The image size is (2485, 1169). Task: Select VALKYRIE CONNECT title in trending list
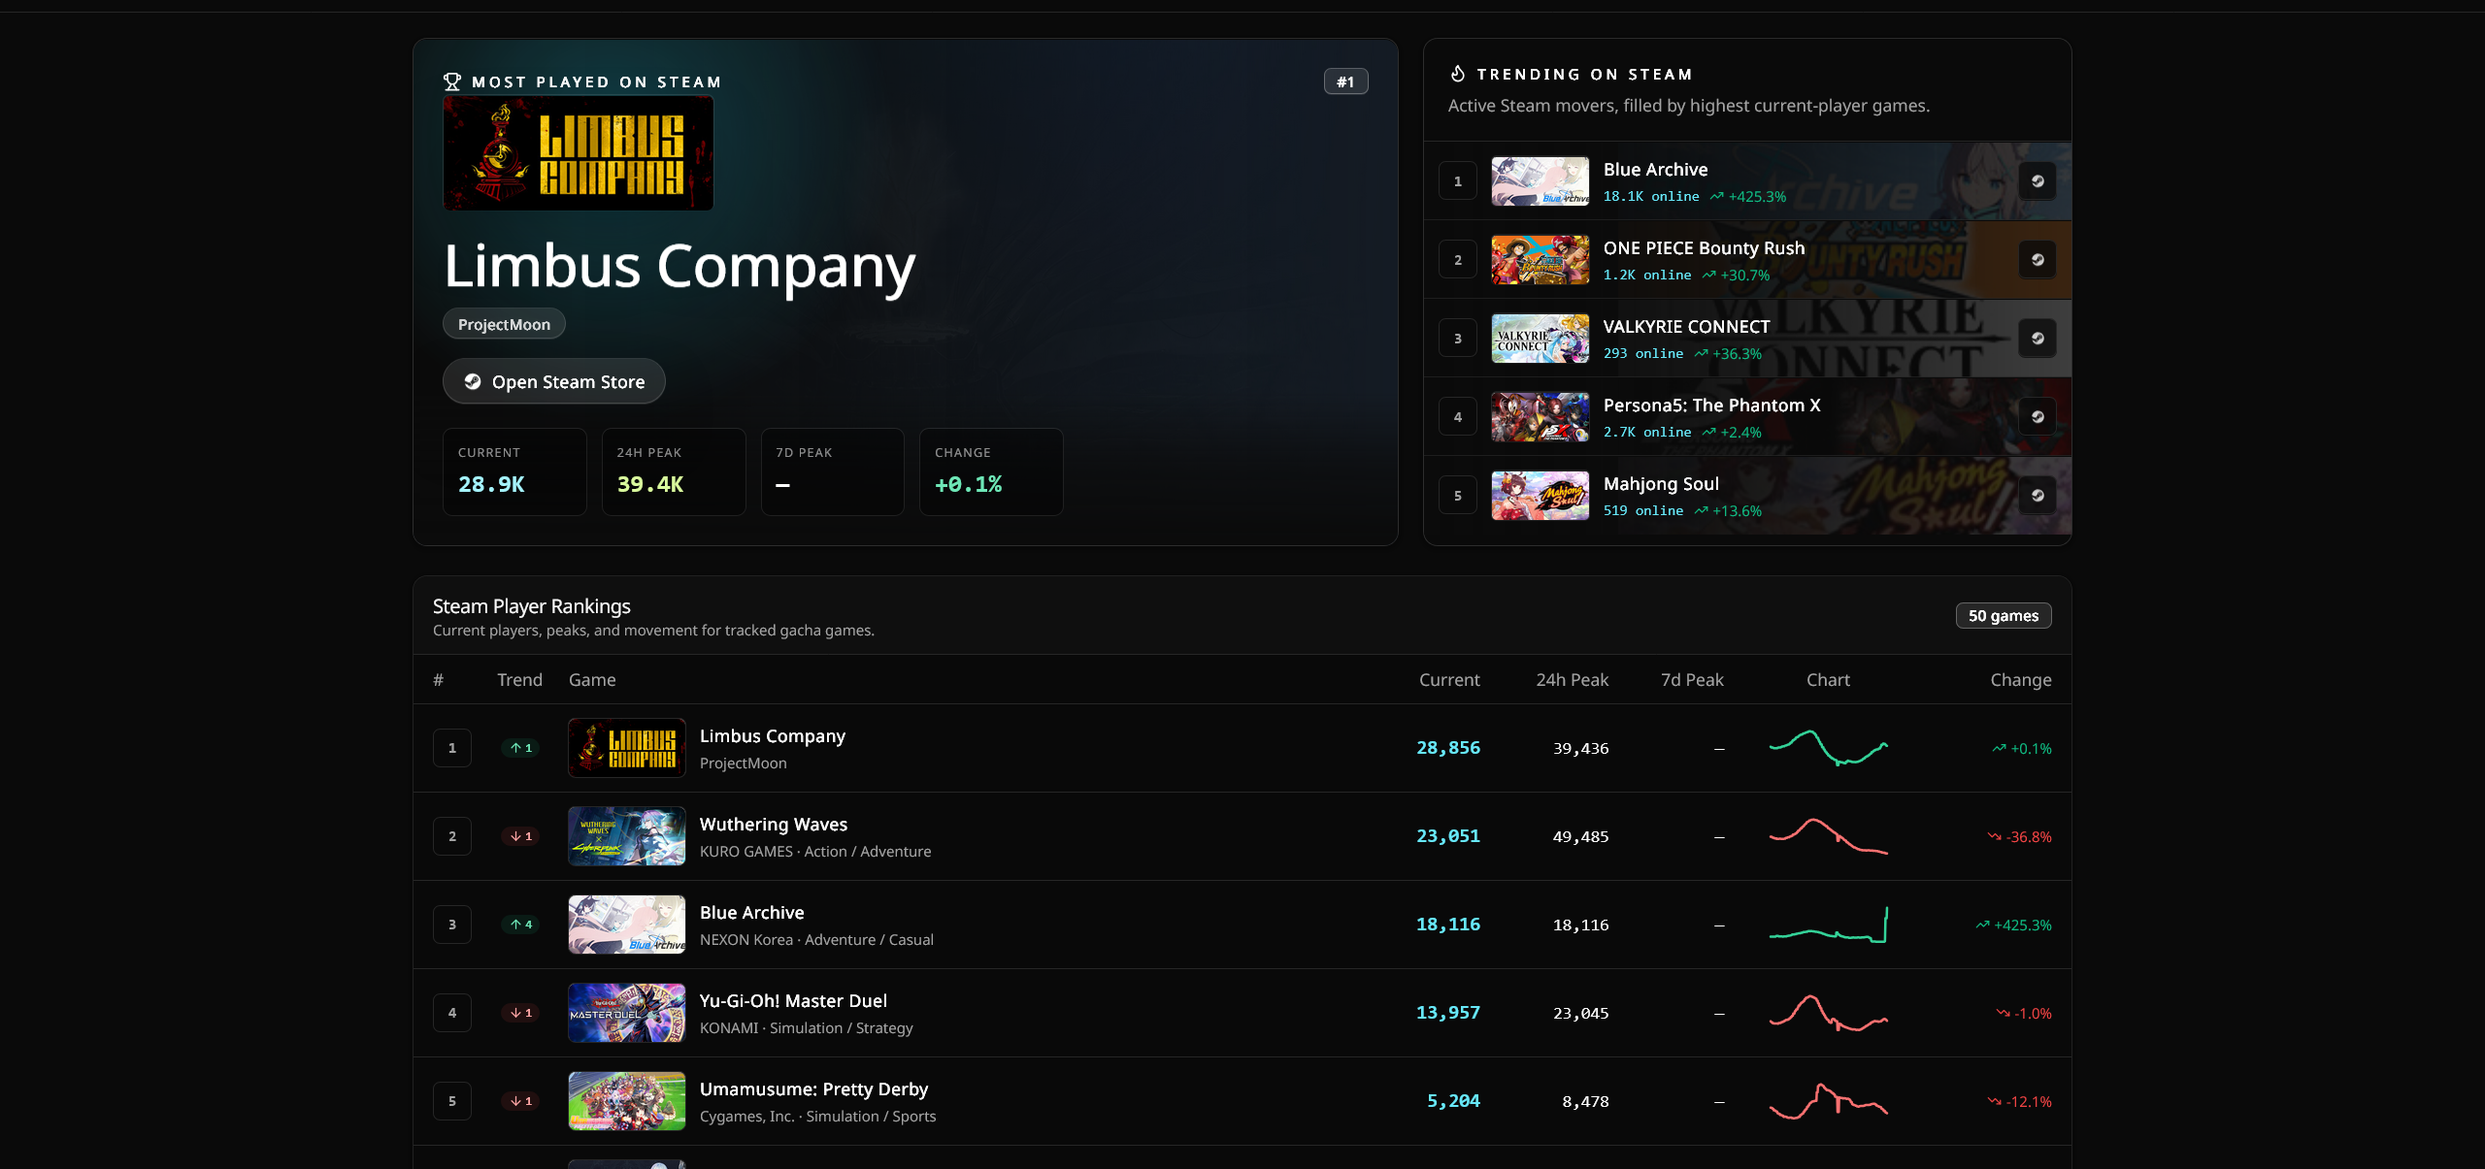point(1686,327)
